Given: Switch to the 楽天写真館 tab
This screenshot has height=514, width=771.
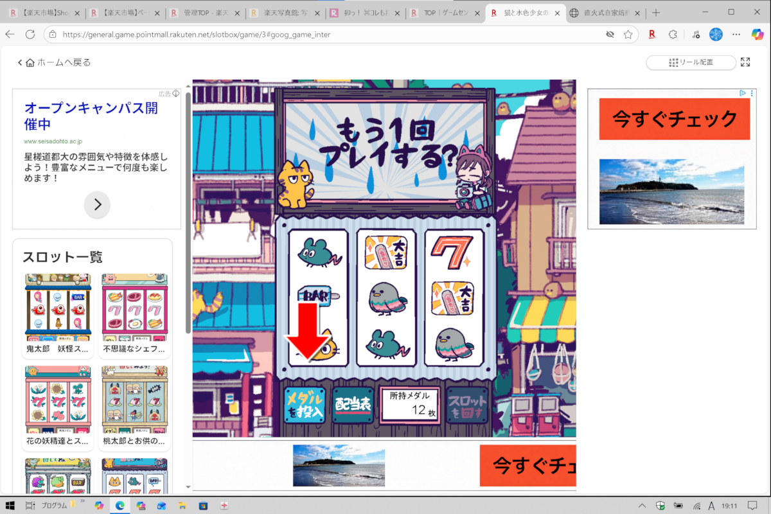Looking at the screenshot, I should pyautogui.click(x=285, y=12).
